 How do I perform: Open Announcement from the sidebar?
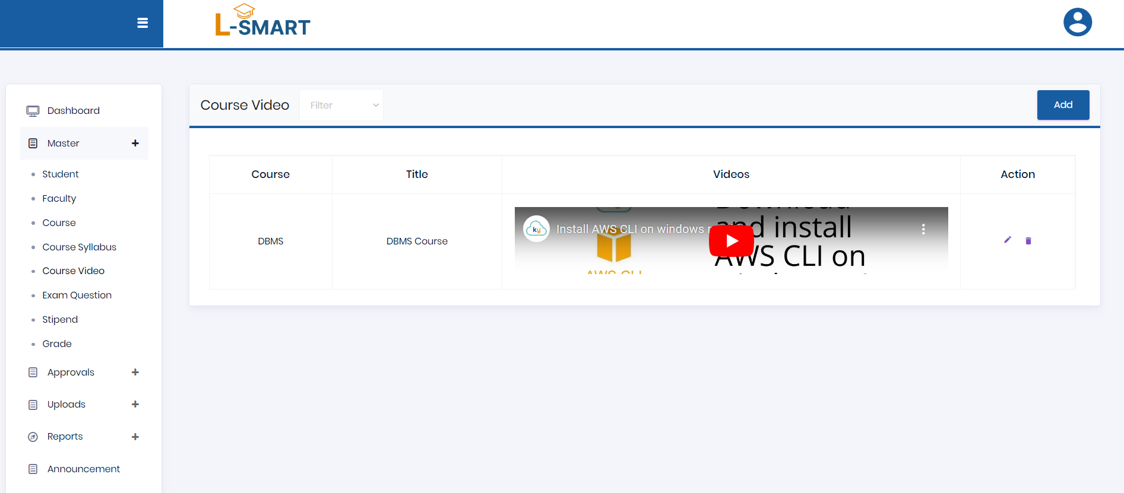pyautogui.click(x=83, y=469)
